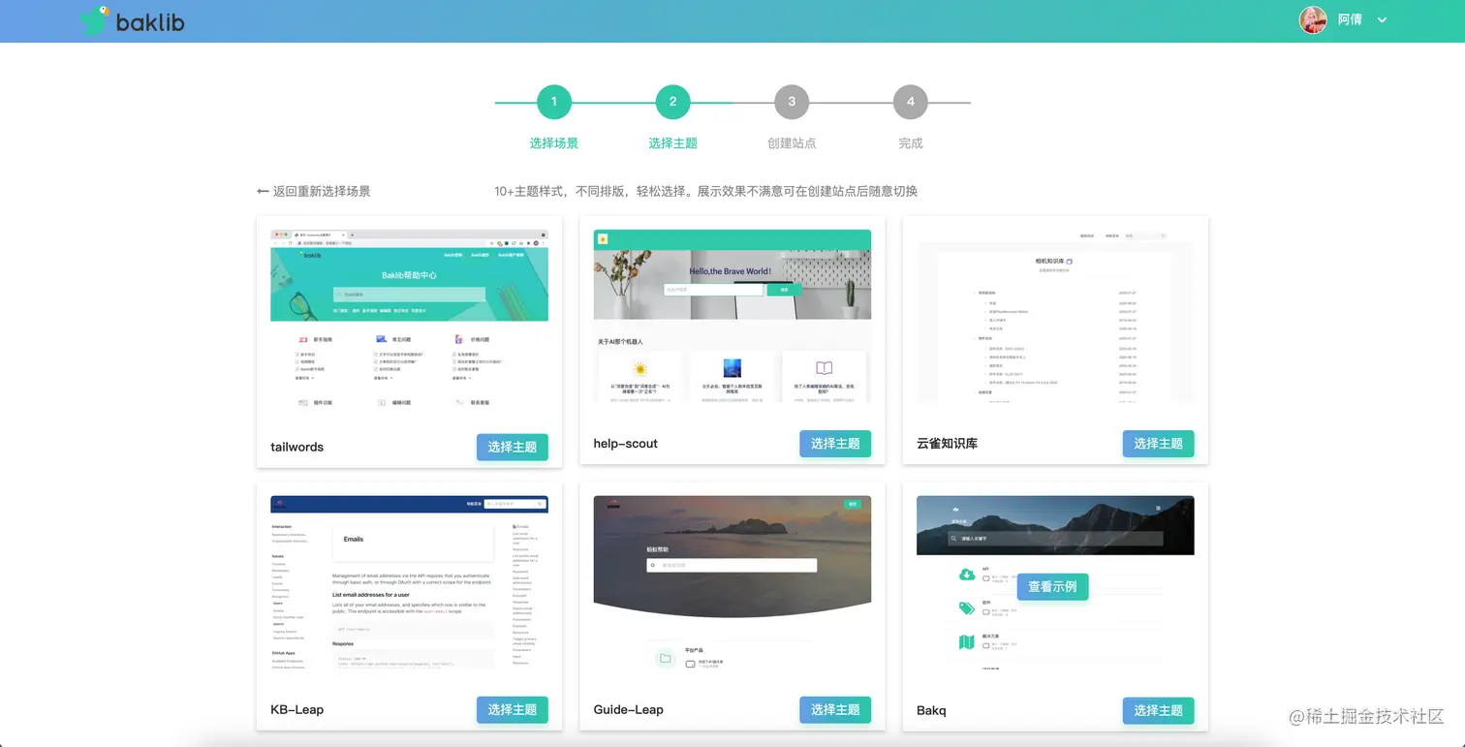Screen dimensions: 1465x747
Task: Click step 3 circle
Action: tap(792, 102)
